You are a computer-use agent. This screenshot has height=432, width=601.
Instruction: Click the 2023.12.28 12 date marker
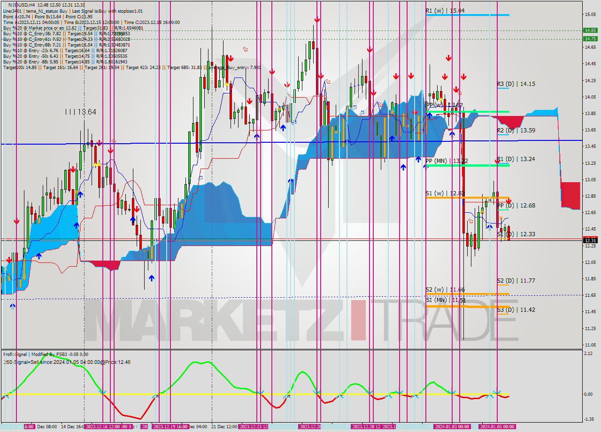(x=366, y=426)
